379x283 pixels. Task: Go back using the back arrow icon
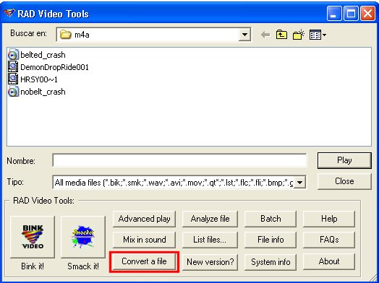265,35
